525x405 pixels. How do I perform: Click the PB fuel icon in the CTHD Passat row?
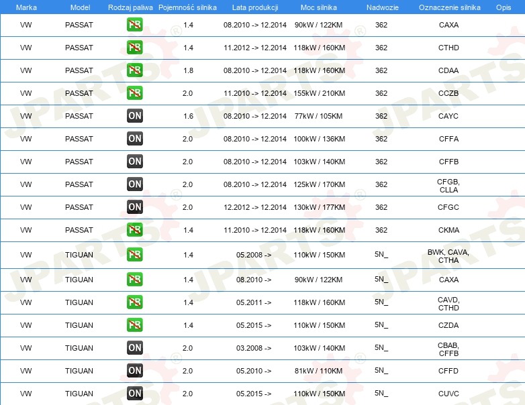pyautogui.click(x=134, y=48)
